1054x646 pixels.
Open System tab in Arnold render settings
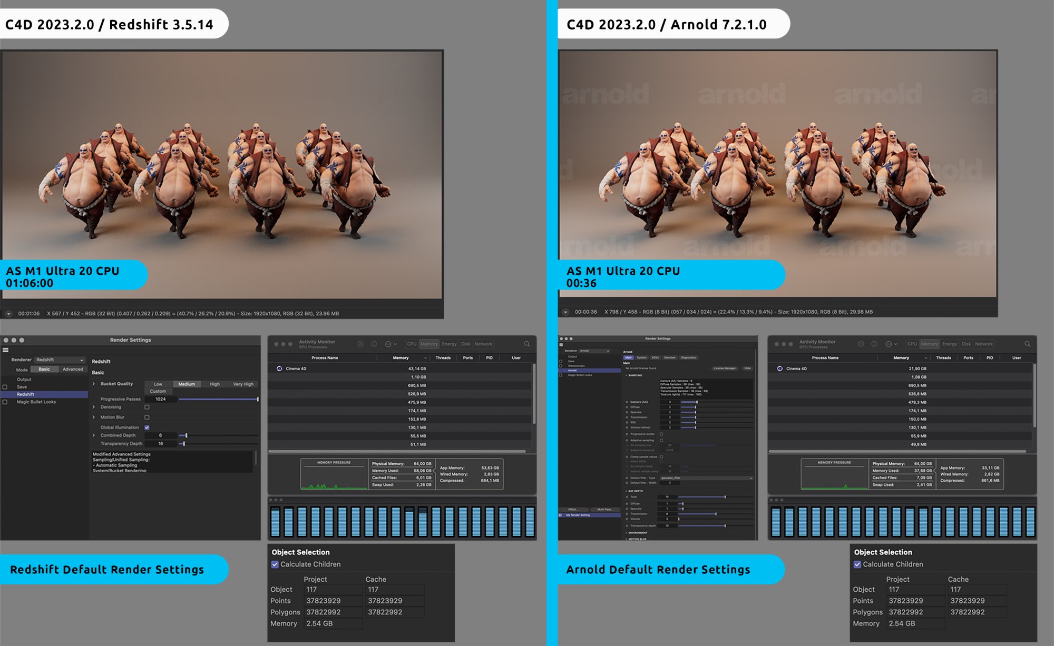pyautogui.click(x=642, y=357)
